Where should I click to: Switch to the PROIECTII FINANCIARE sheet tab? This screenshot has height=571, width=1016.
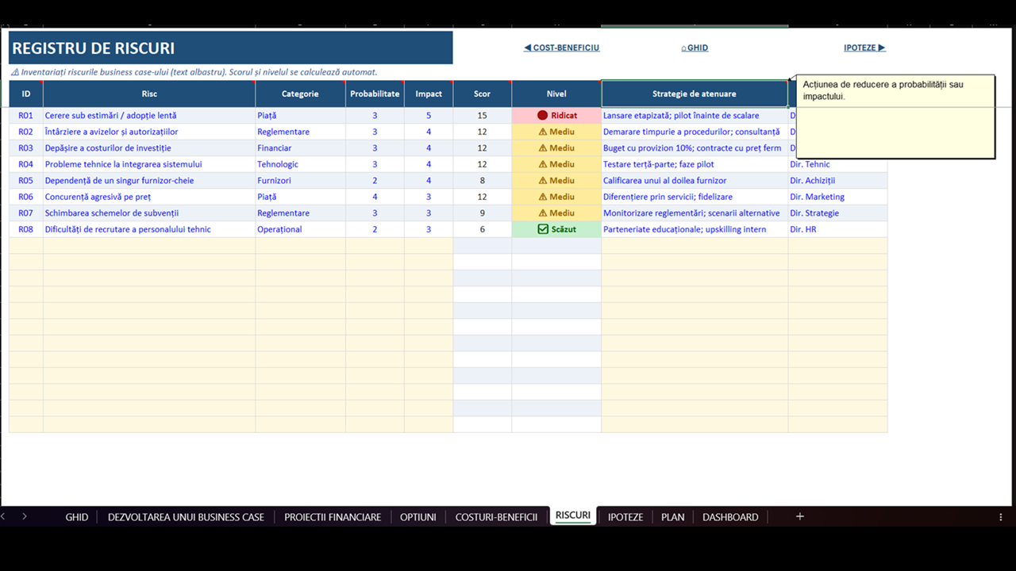[x=333, y=517]
